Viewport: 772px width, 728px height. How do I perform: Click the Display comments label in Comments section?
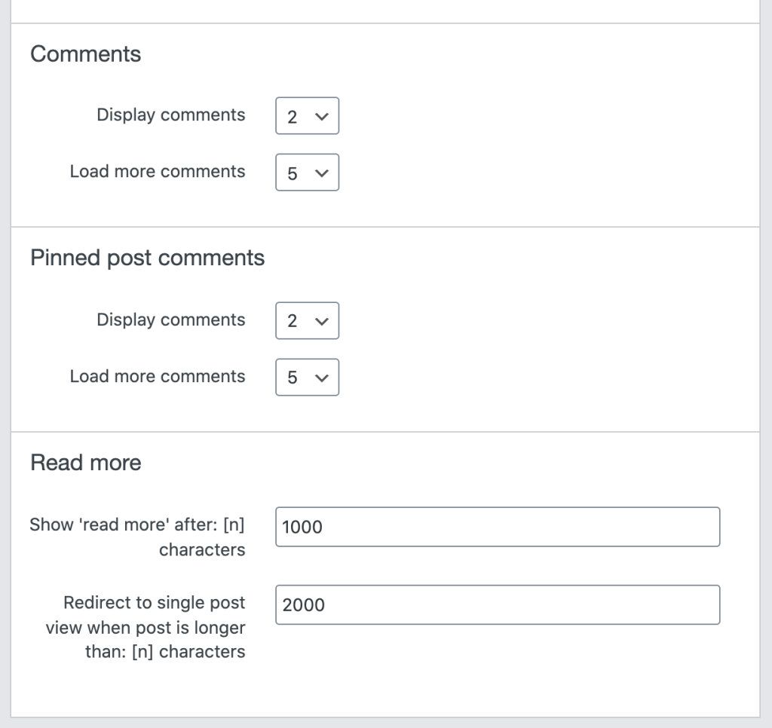tap(171, 115)
